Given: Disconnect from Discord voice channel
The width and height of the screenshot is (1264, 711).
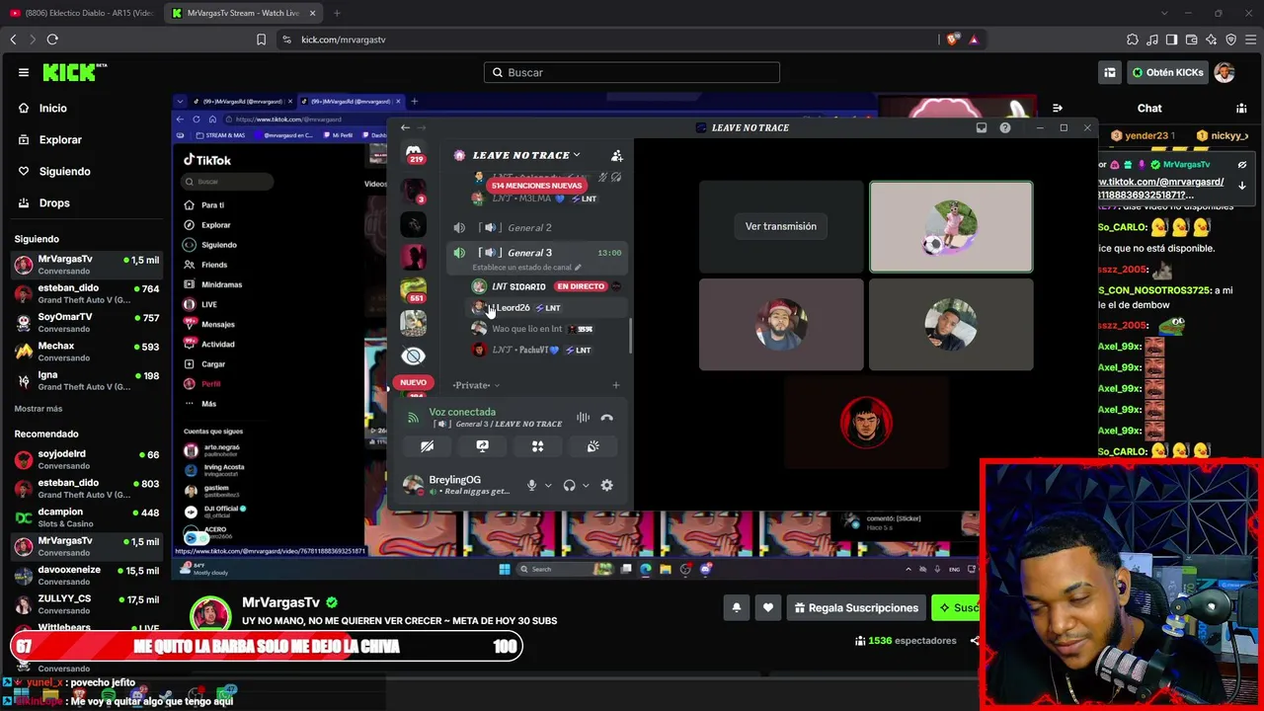Looking at the screenshot, I should (607, 418).
